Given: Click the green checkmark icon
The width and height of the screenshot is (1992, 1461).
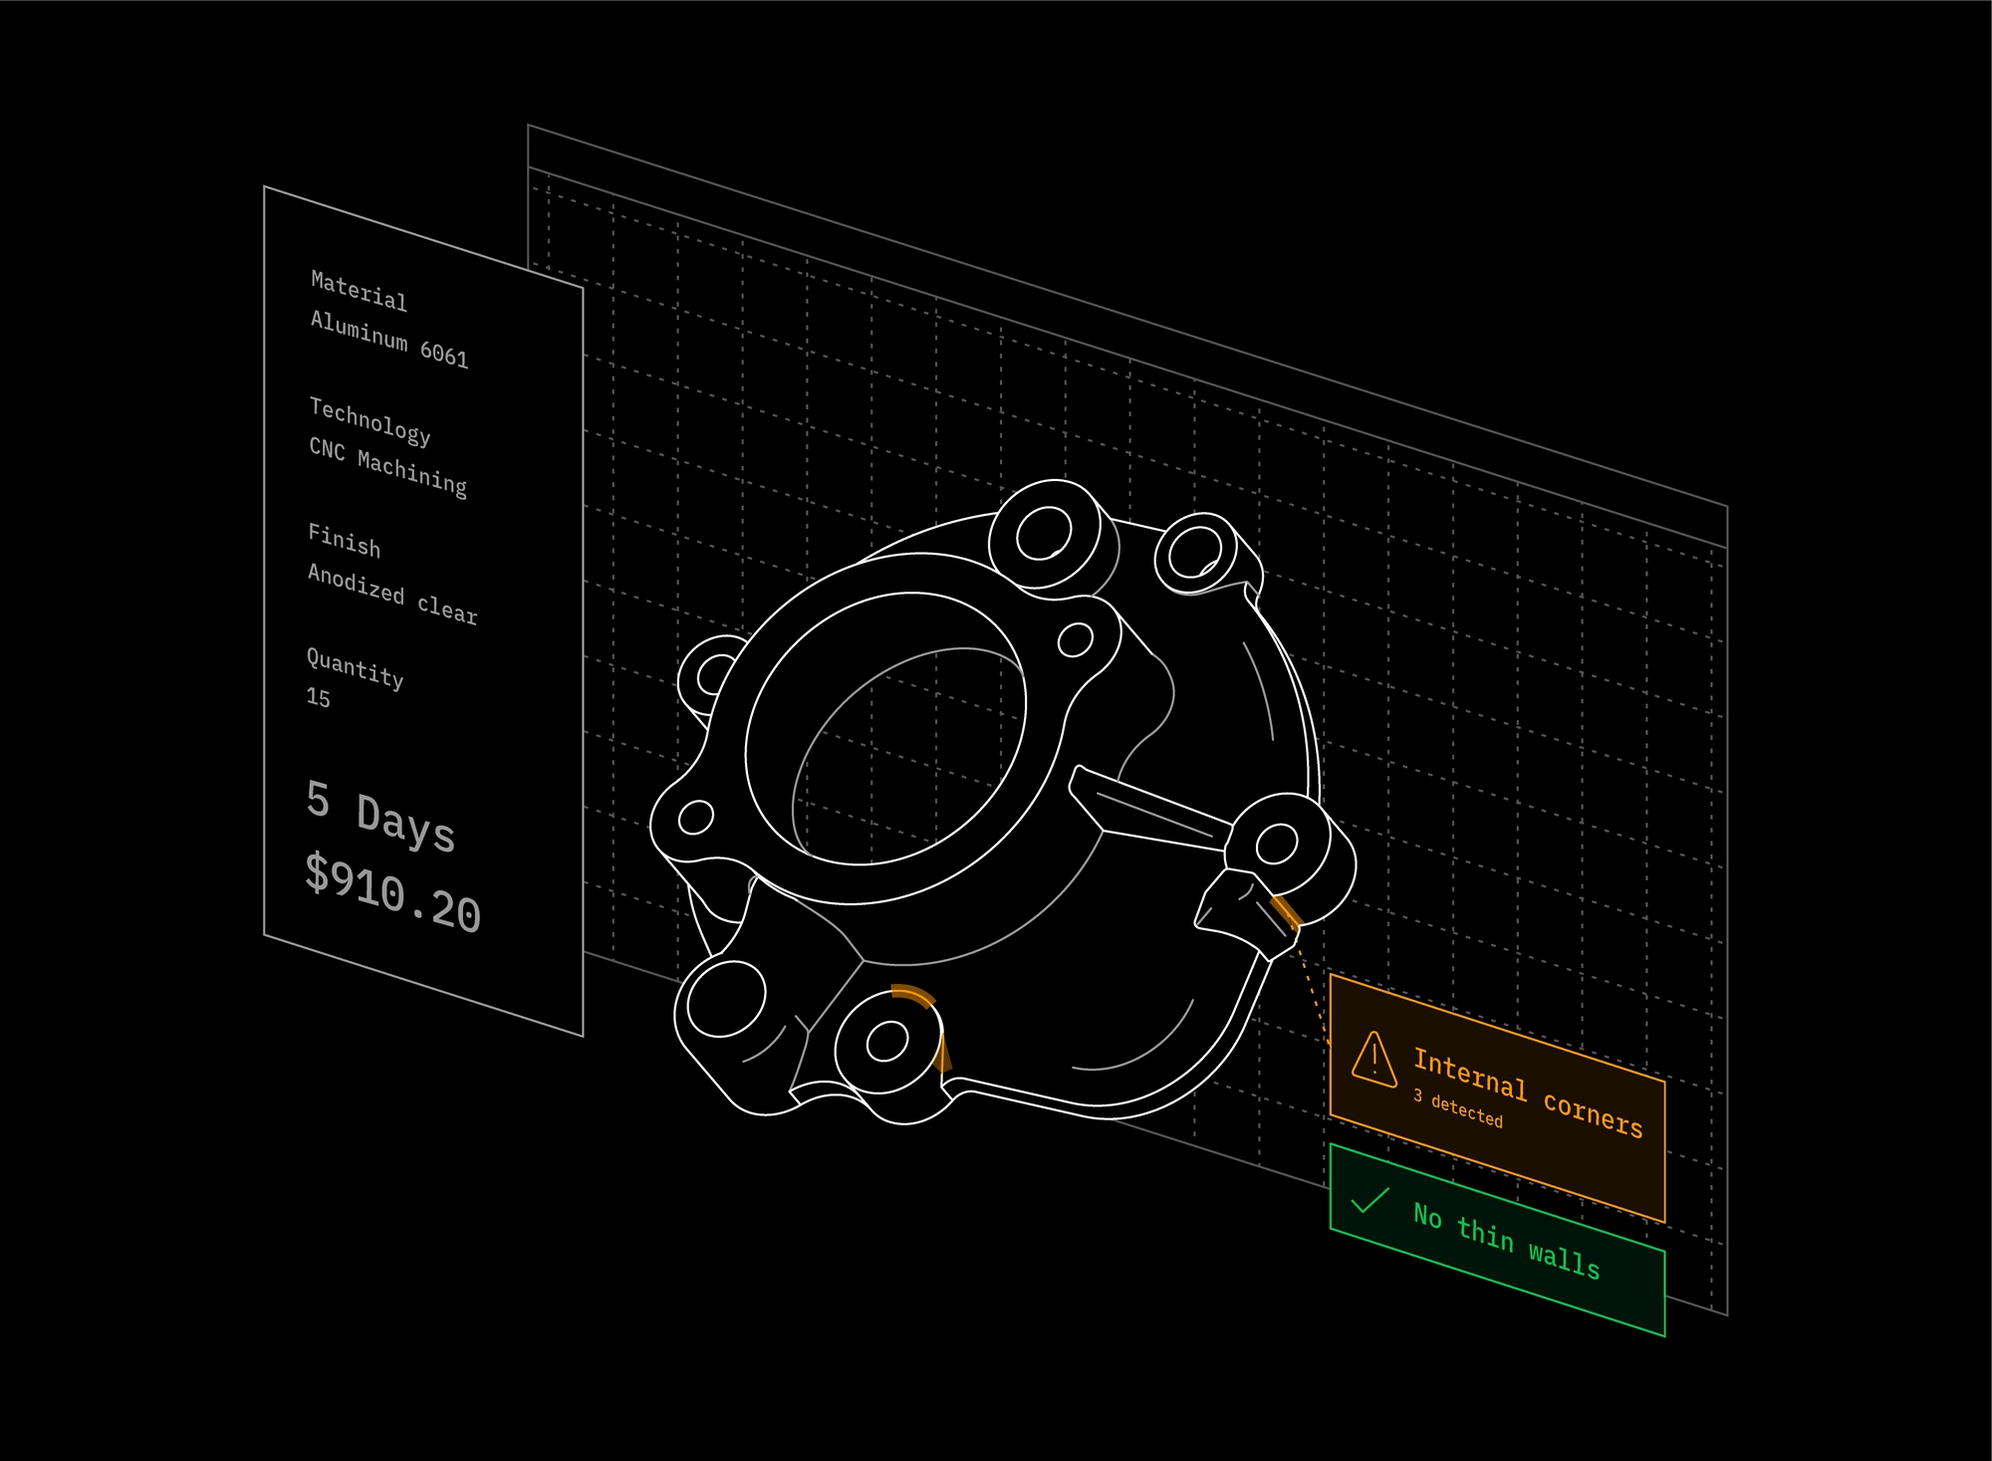Looking at the screenshot, I should (1369, 1201).
